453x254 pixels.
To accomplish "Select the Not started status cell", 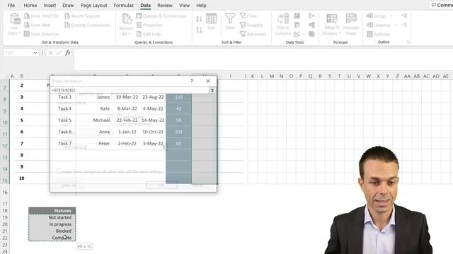I will click(52, 217).
